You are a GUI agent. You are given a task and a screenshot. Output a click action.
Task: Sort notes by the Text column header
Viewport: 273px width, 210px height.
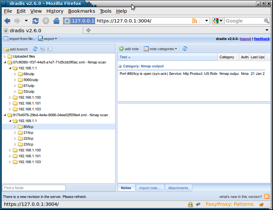(x=167, y=57)
